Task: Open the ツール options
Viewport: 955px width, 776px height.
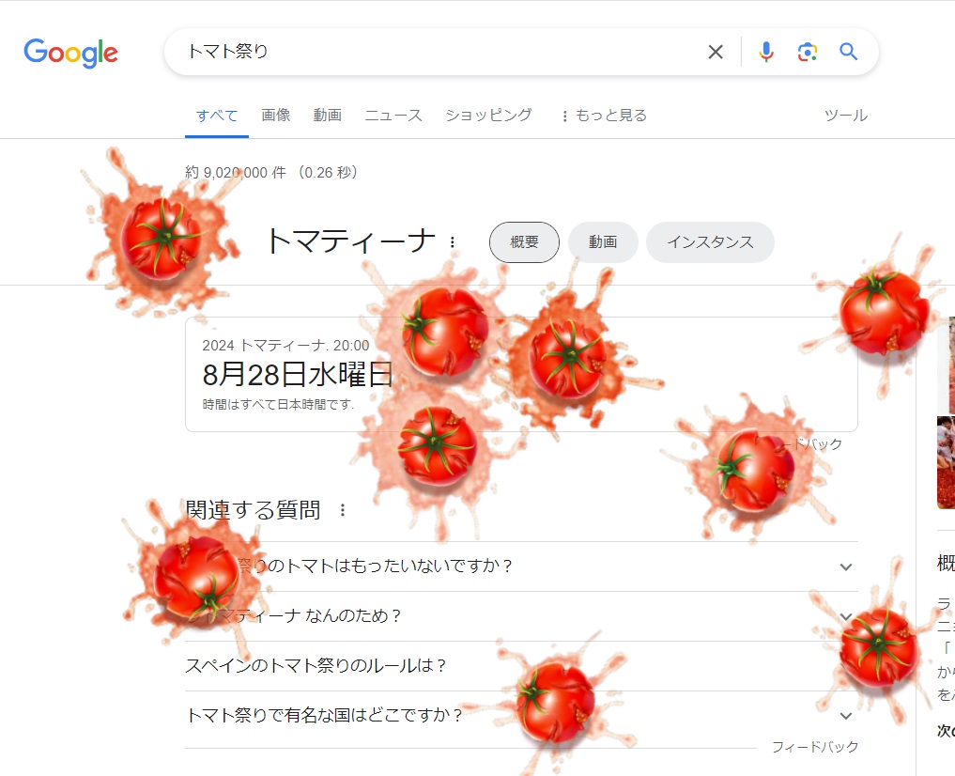Action: 846,116
